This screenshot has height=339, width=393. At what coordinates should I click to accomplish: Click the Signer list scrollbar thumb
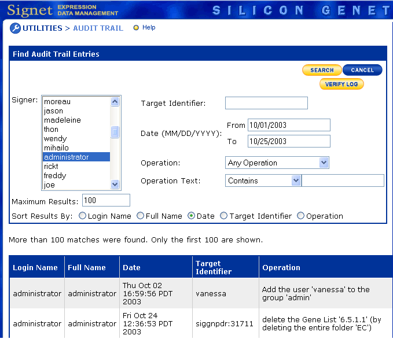tap(115, 132)
